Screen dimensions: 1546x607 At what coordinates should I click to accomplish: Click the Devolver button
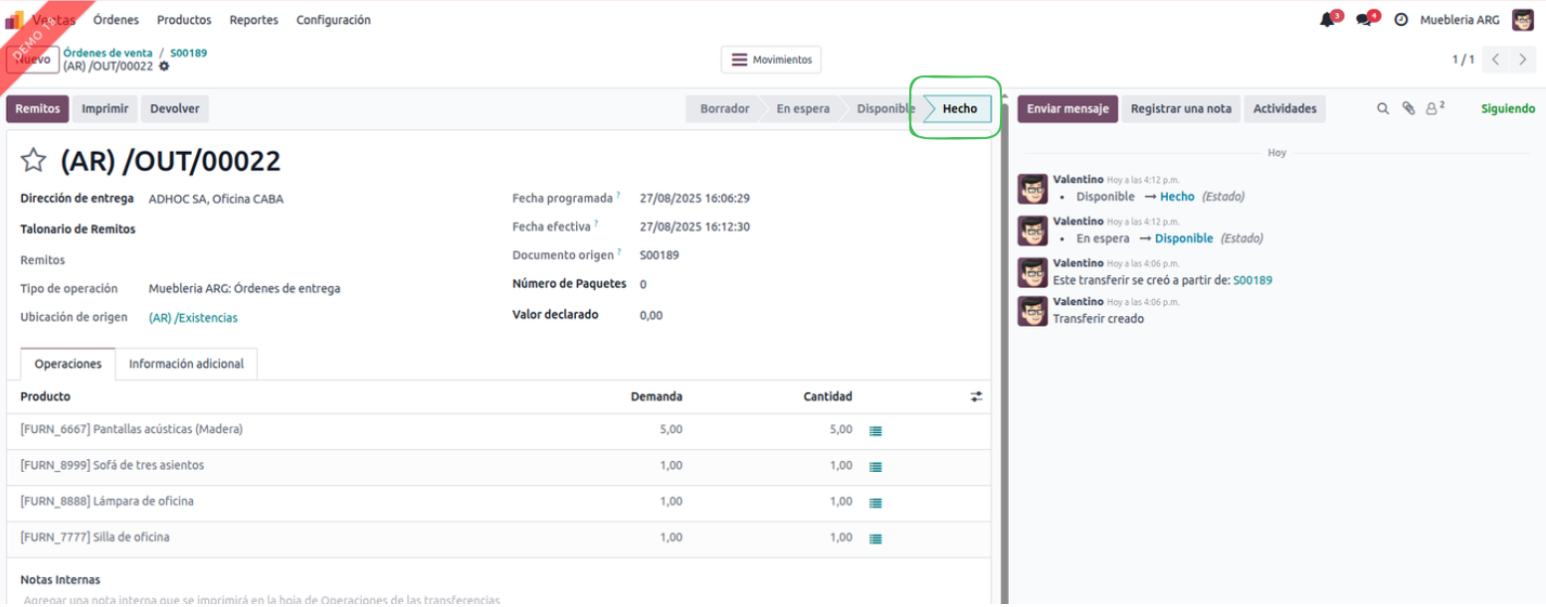pyautogui.click(x=175, y=109)
